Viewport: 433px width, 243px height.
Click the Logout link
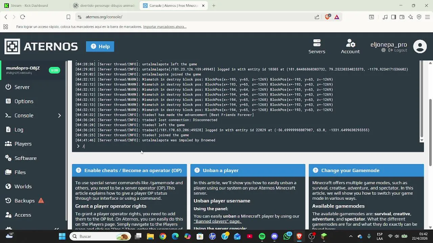click(398, 50)
